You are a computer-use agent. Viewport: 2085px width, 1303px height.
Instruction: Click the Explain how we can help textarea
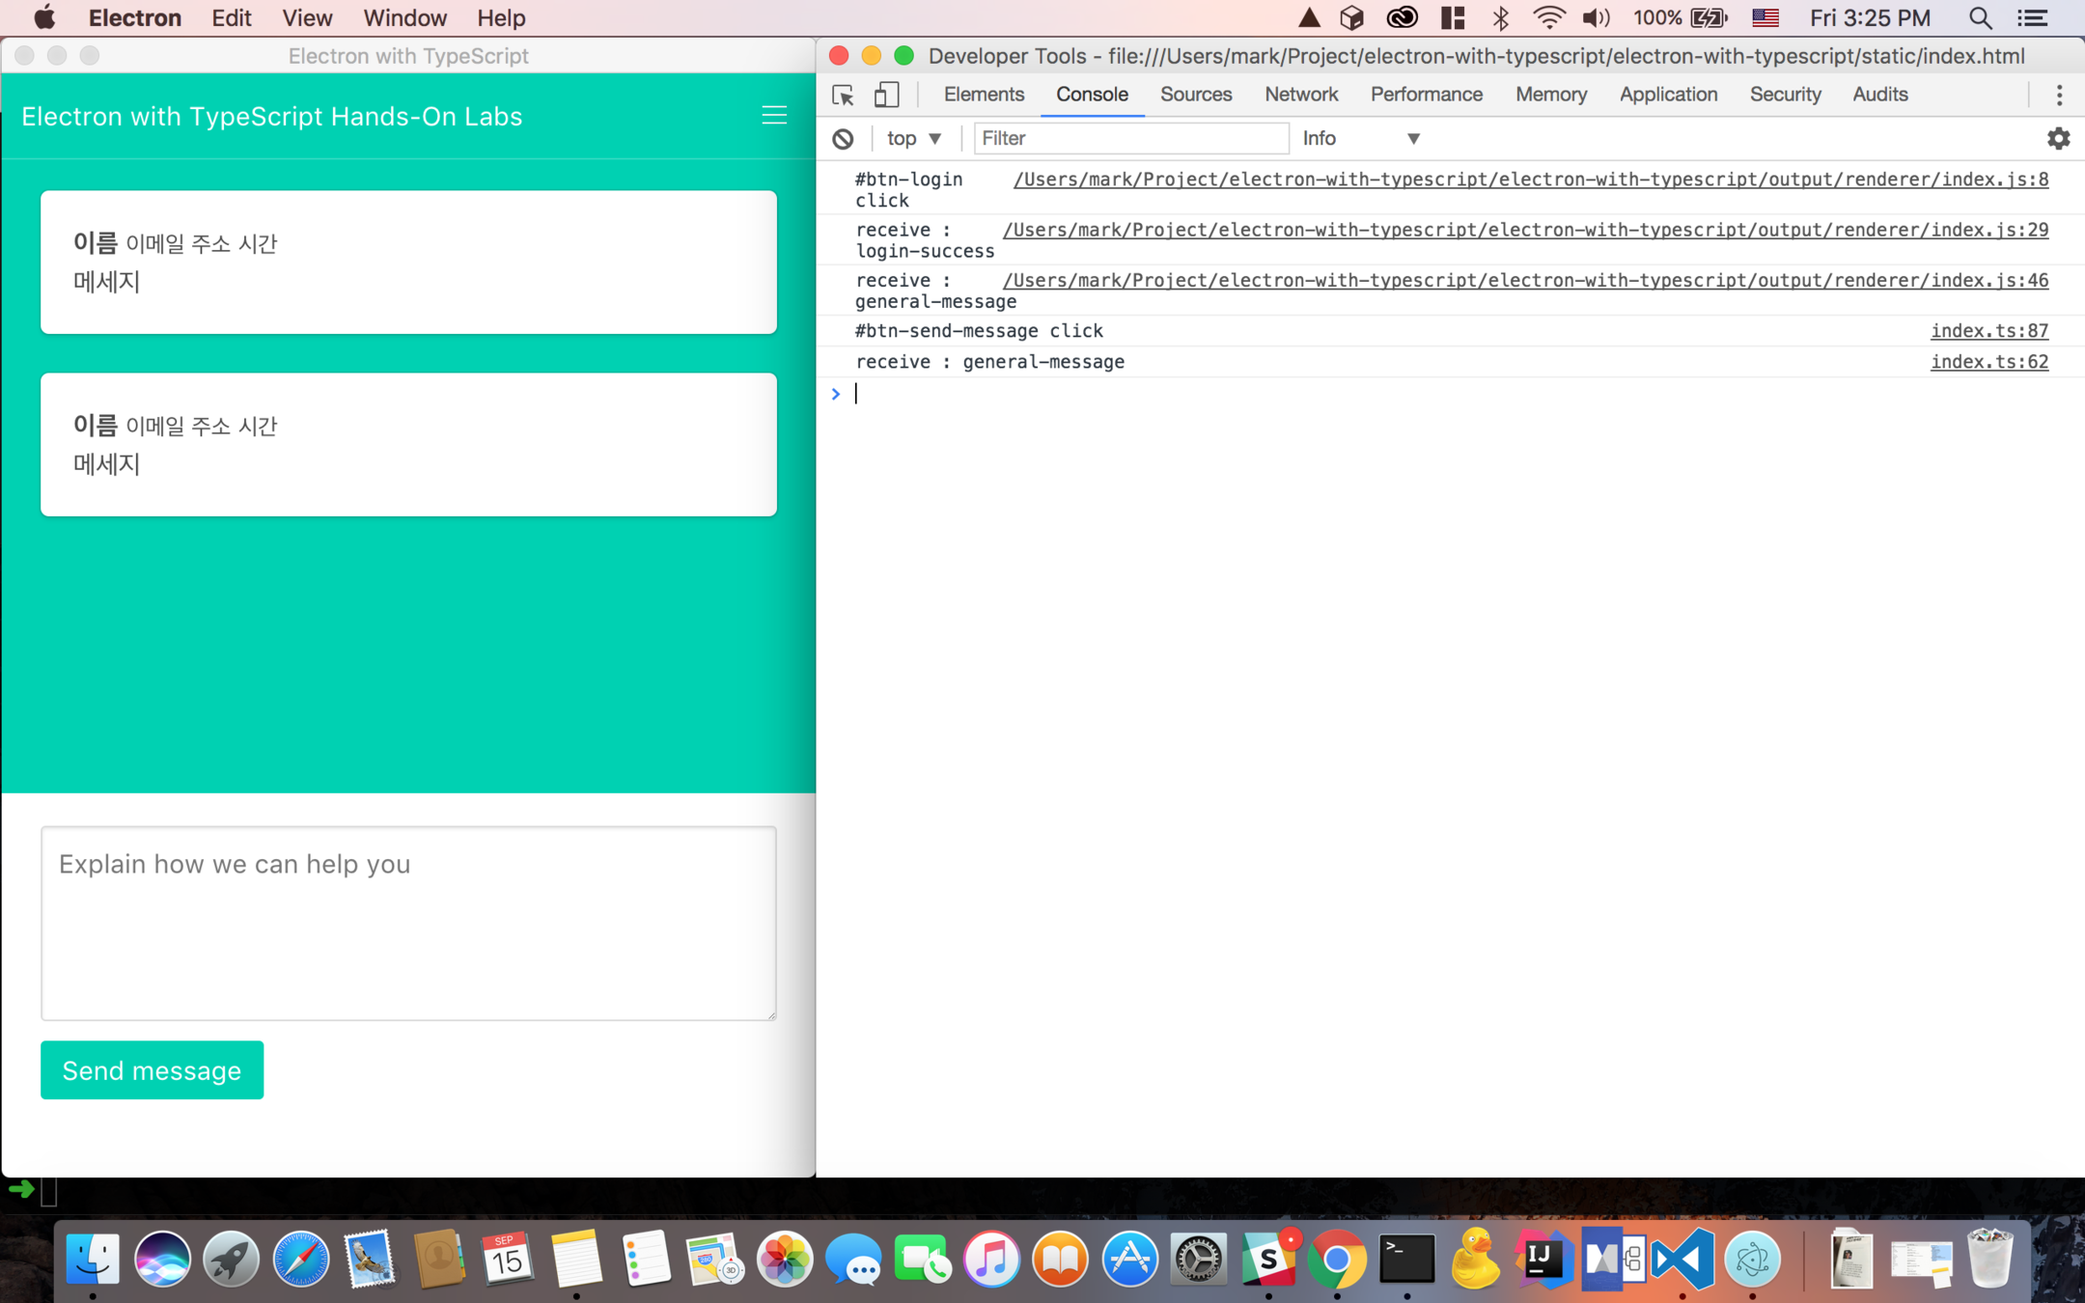408,922
